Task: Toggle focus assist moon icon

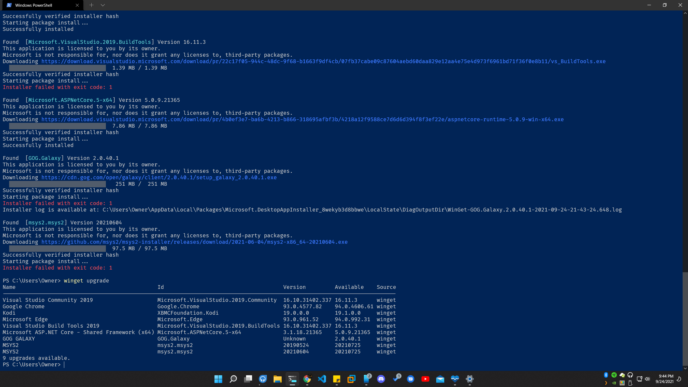Action: point(679,379)
